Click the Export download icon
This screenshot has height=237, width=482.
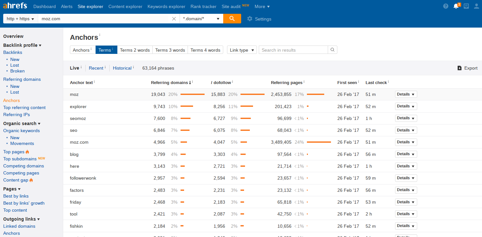pyautogui.click(x=460, y=68)
